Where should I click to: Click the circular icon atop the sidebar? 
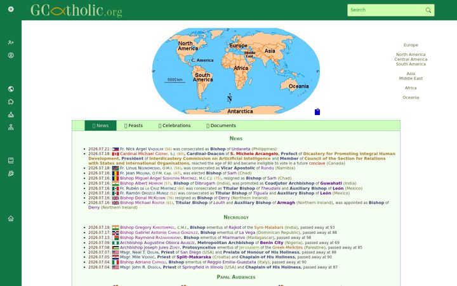point(11,9)
